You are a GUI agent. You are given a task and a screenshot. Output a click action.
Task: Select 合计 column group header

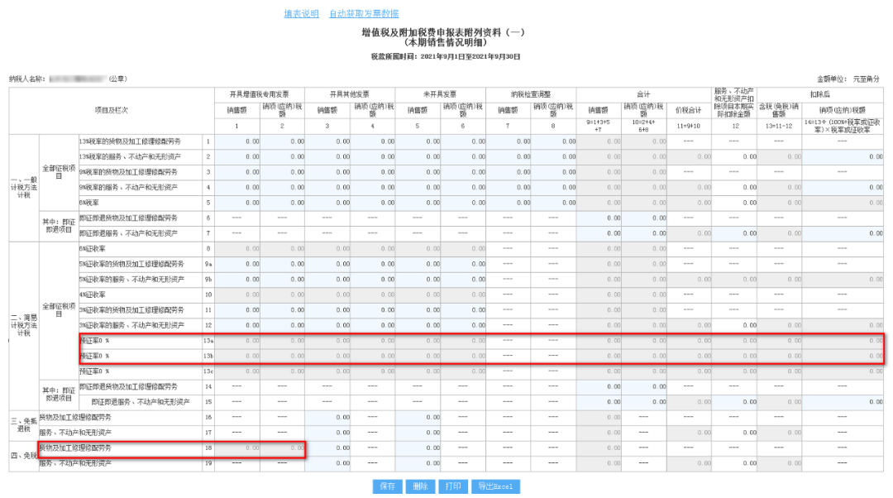click(643, 94)
